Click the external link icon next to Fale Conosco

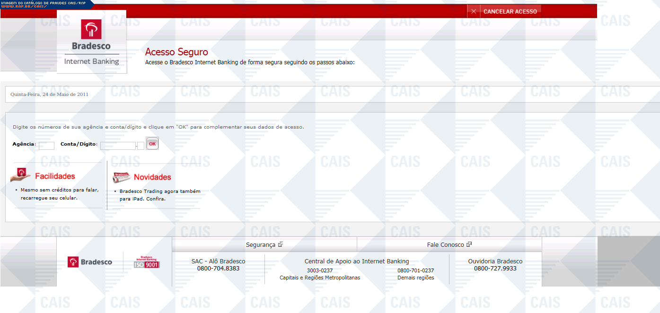coord(469,244)
